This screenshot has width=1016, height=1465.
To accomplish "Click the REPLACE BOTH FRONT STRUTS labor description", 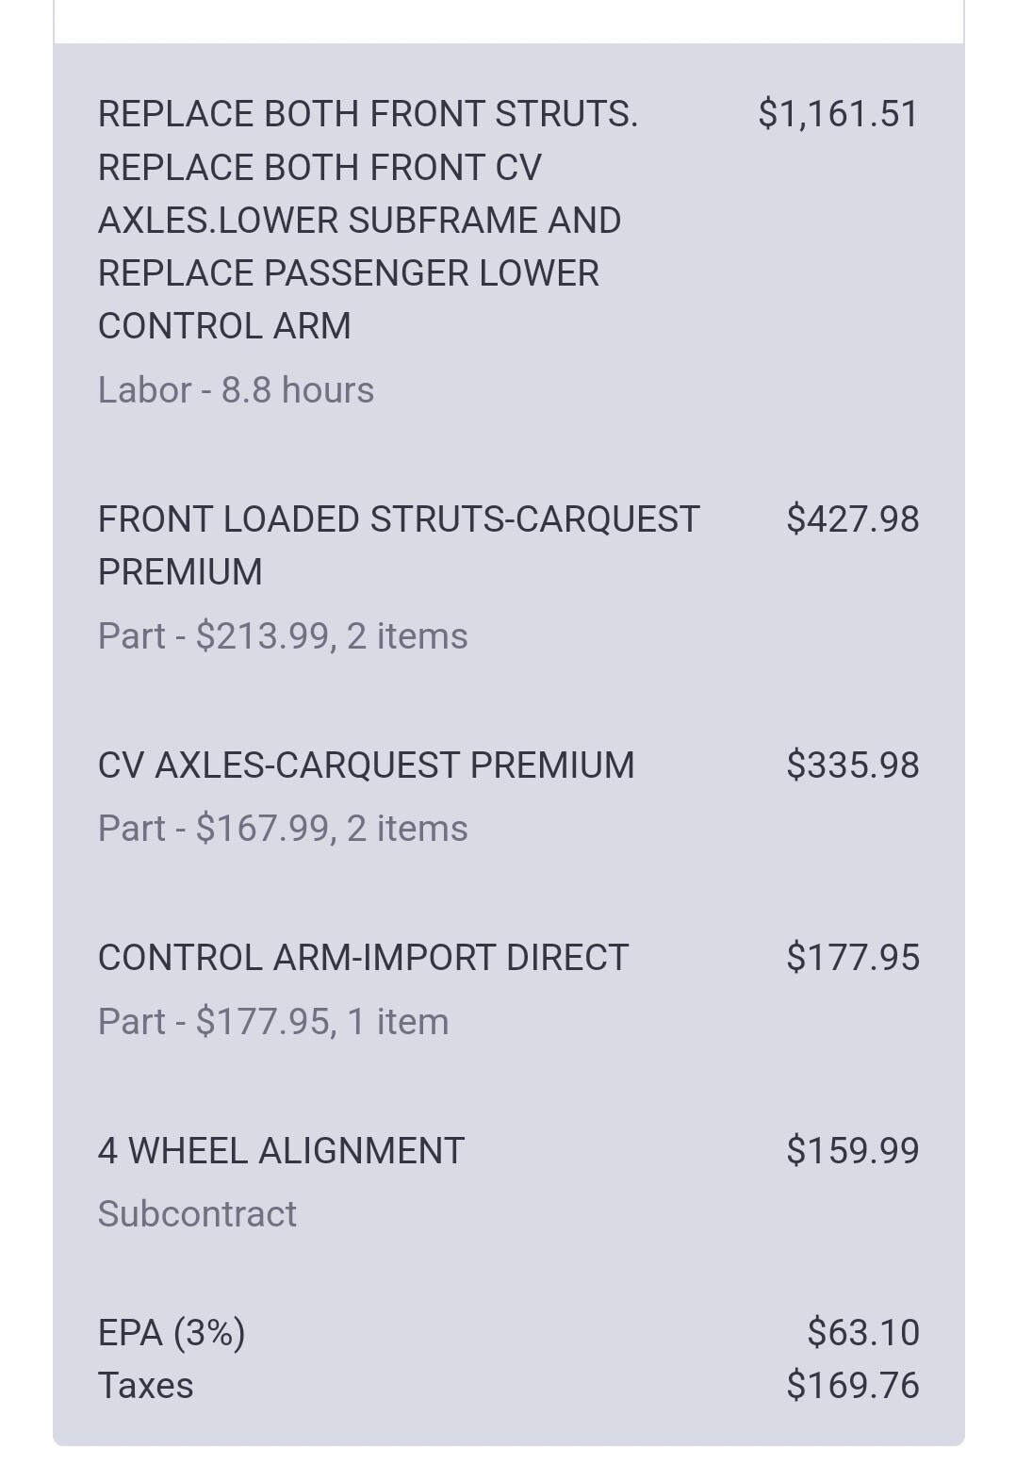I will pos(368,219).
